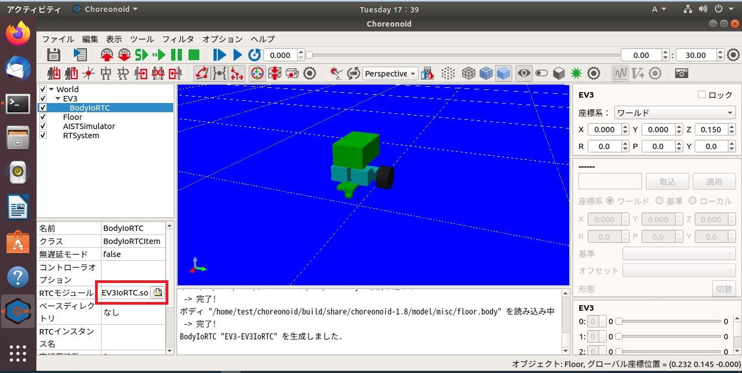Open the 基準 dropdown in link panel
Viewport: 742px width, 373px height.
(679, 254)
